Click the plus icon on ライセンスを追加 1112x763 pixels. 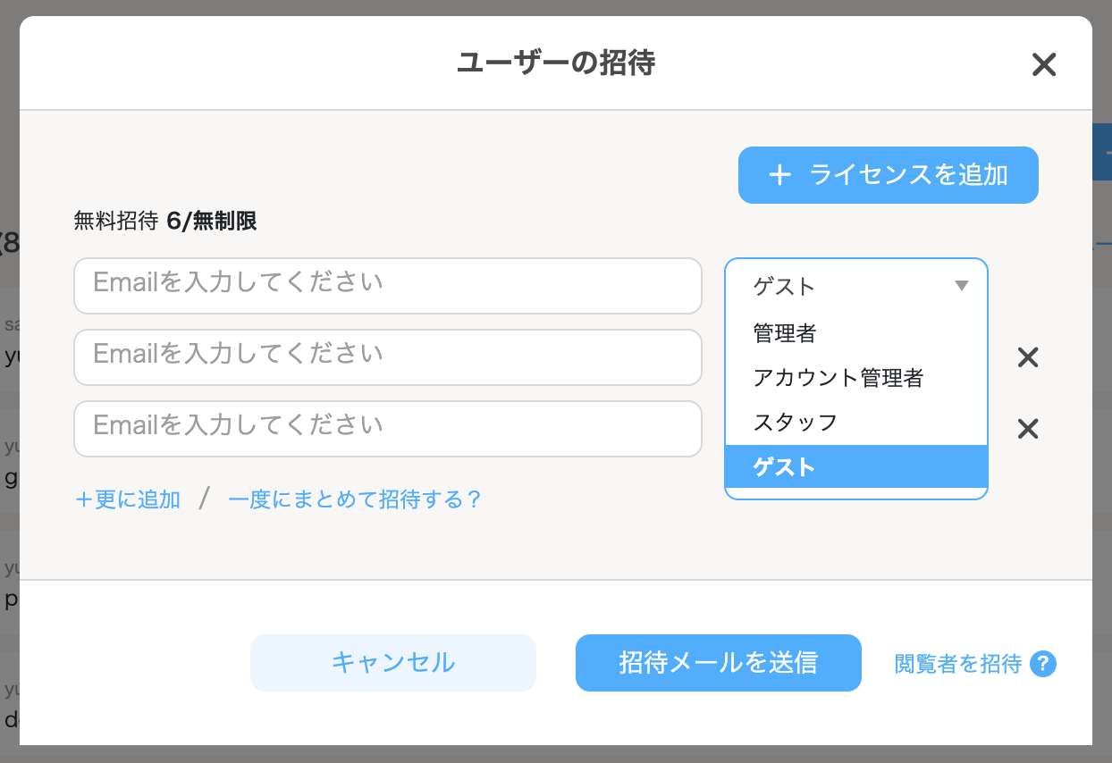click(780, 175)
